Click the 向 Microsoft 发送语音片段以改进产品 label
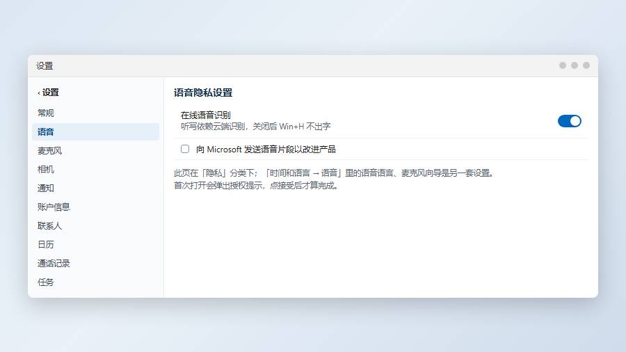Viewport: 626px width, 352px height. coord(266,150)
